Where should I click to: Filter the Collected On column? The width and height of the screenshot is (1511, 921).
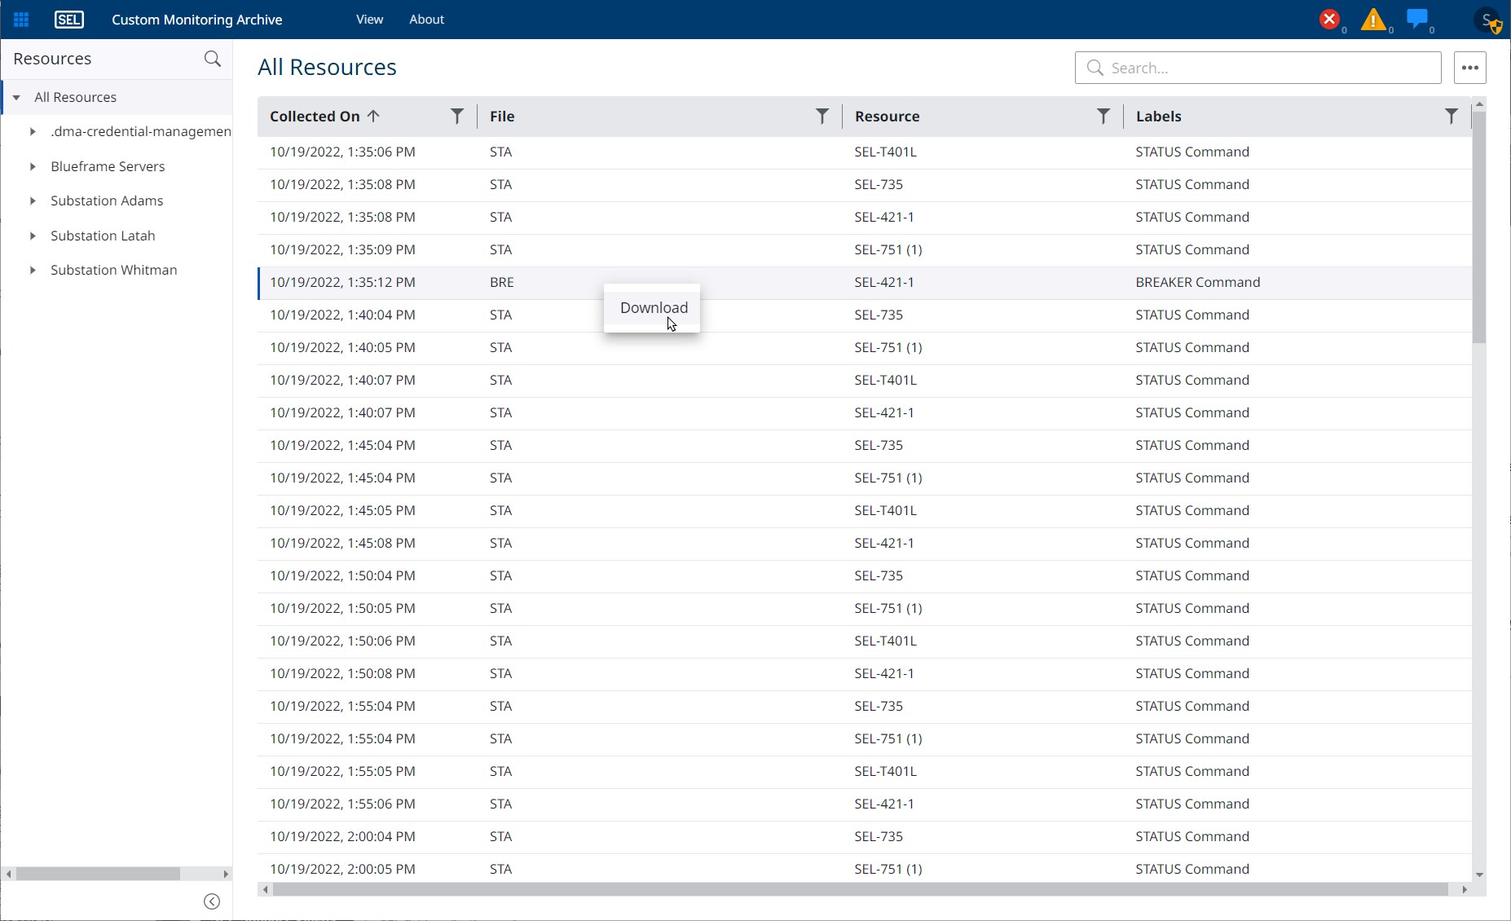(x=457, y=117)
